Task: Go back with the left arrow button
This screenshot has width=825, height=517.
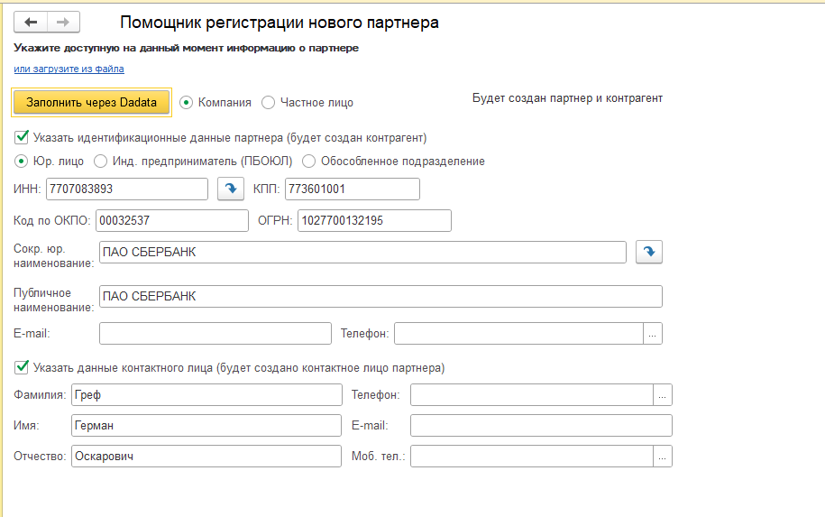Action: click(31, 23)
